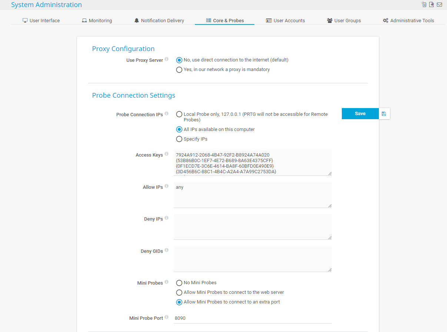Select the 'Specify IPs' radio button
The width and height of the screenshot is (447, 332).
click(179, 139)
